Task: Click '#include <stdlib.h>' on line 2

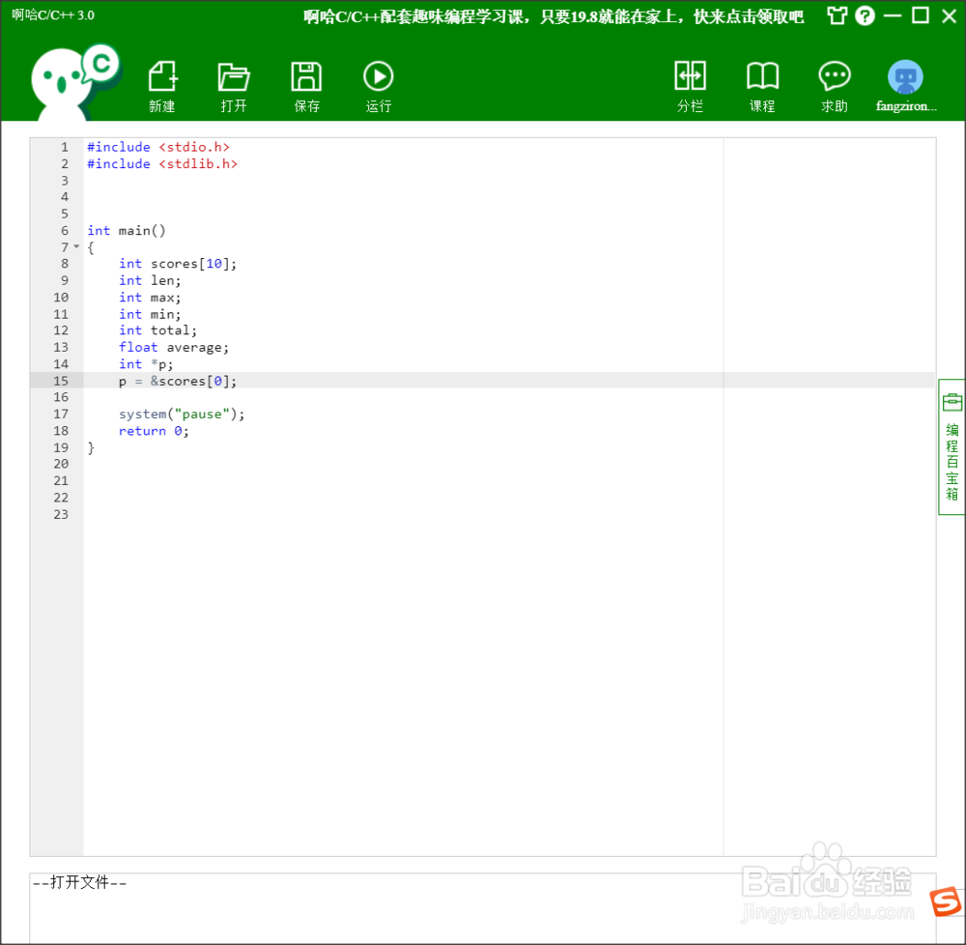Action: (162, 164)
